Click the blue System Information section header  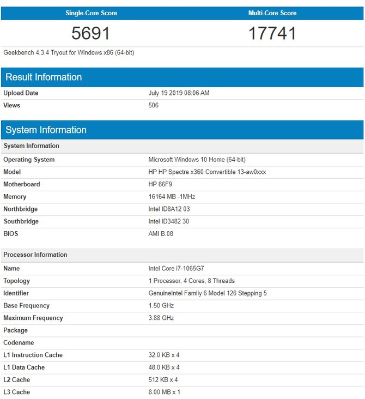pyautogui.click(x=182, y=130)
